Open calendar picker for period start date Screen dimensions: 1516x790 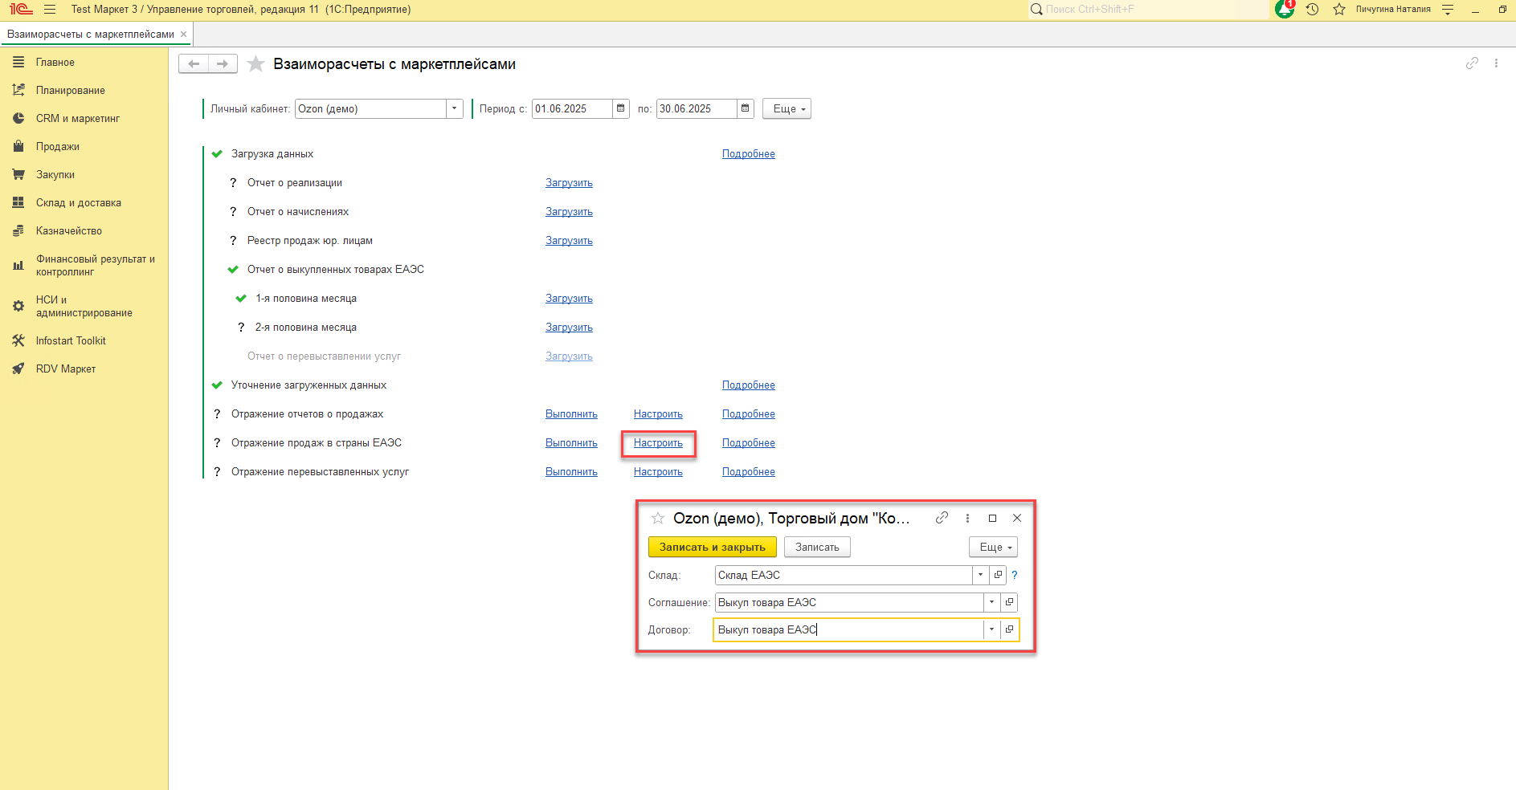tap(620, 108)
